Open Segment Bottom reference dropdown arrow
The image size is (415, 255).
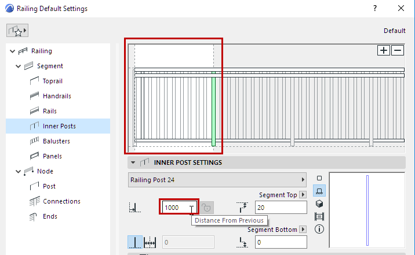(x=303, y=230)
